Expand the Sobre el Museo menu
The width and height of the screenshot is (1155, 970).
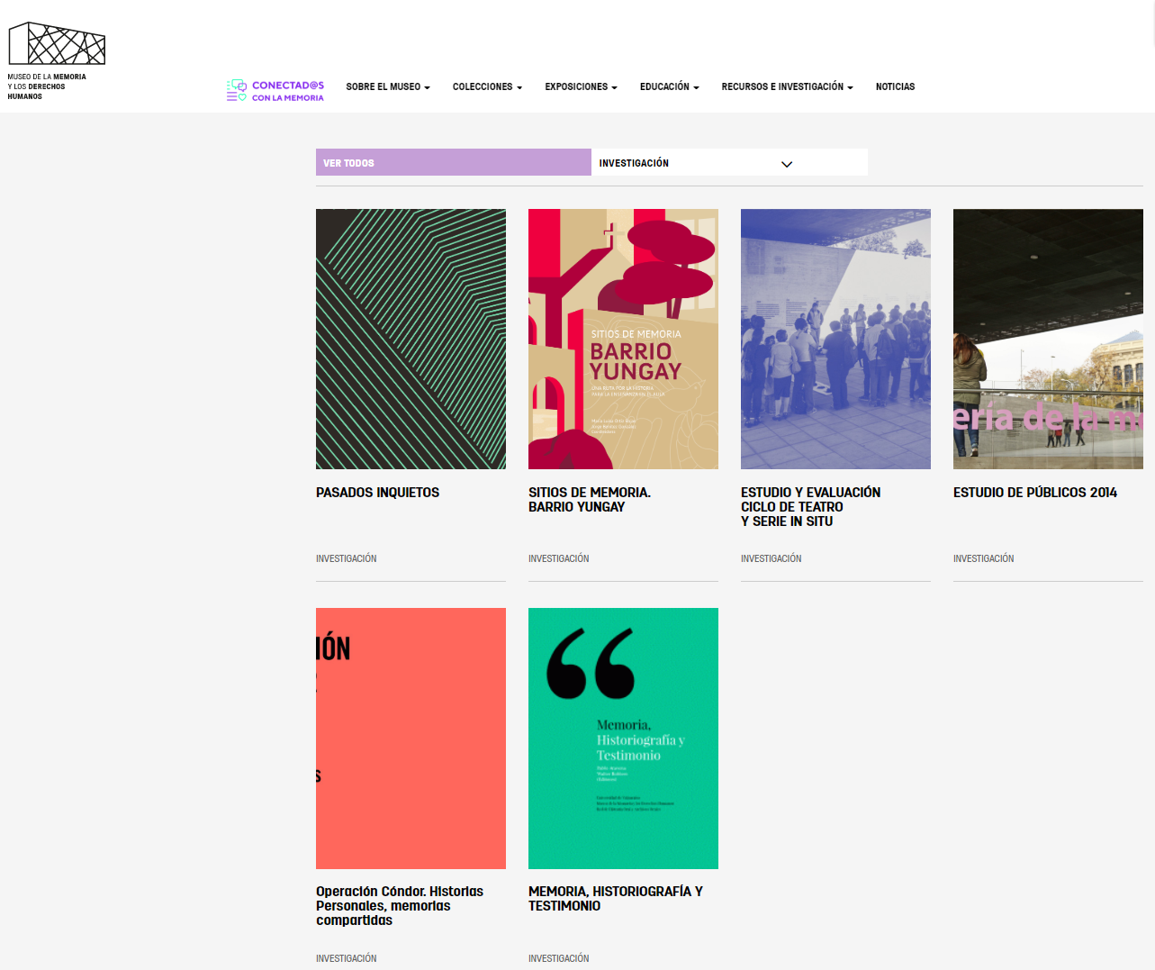[x=388, y=87]
